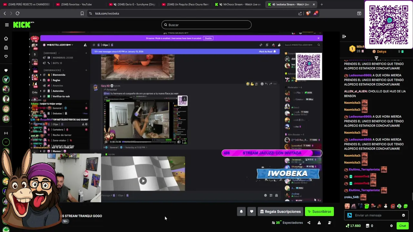Viewport: 413px width, 232px height.
Task: Click Regala Suscripciones button
Action: pos(280,212)
